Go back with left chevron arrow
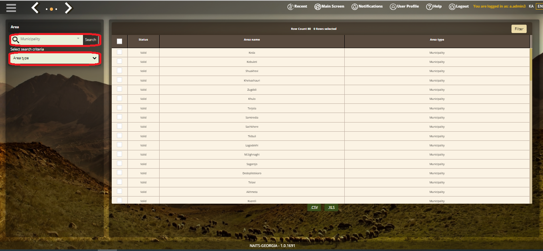Image resolution: width=543 pixels, height=251 pixels. [35, 8]
